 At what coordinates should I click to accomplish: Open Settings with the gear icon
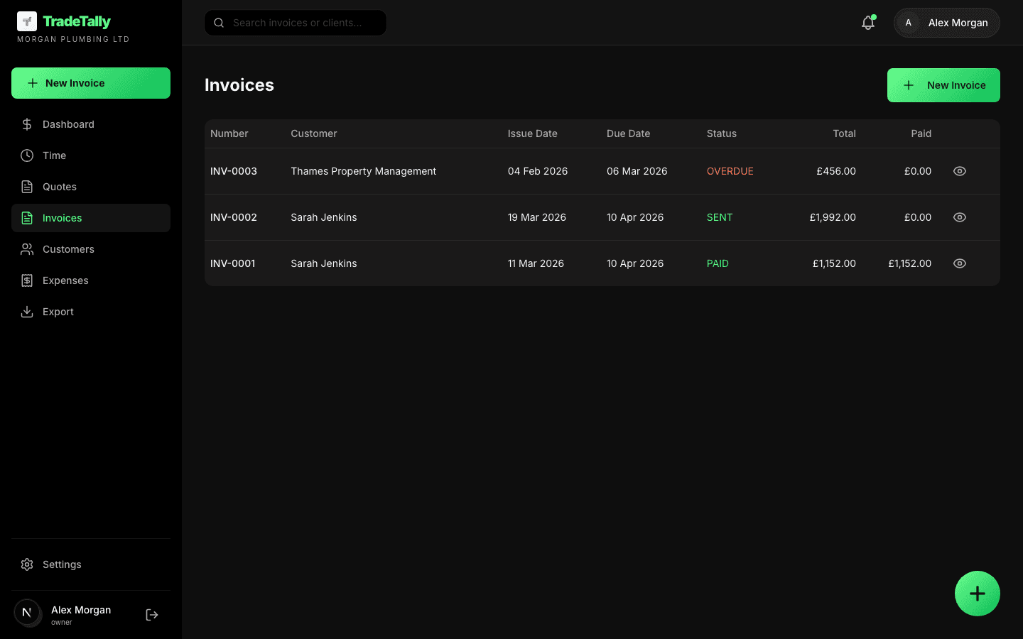27,564
